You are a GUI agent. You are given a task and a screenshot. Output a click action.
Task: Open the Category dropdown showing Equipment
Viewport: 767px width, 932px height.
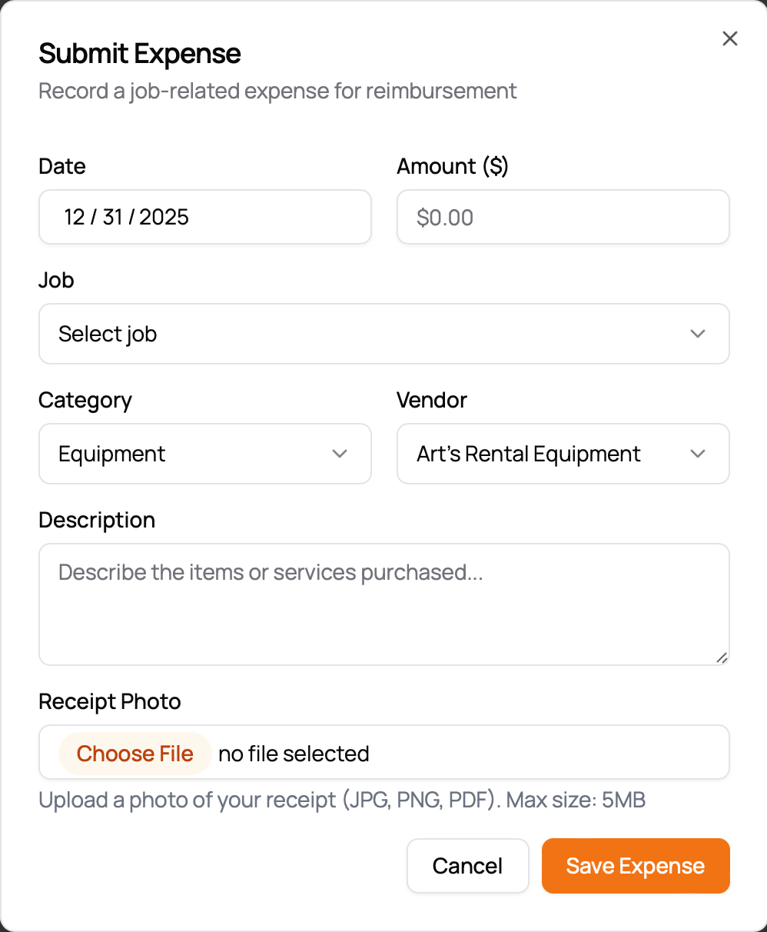tap(192, 454)
